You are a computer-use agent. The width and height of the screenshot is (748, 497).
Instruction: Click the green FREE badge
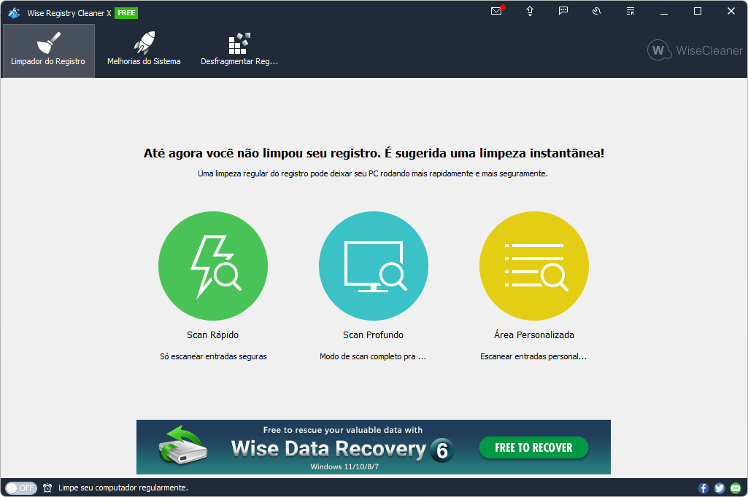(x=126, y=13)
